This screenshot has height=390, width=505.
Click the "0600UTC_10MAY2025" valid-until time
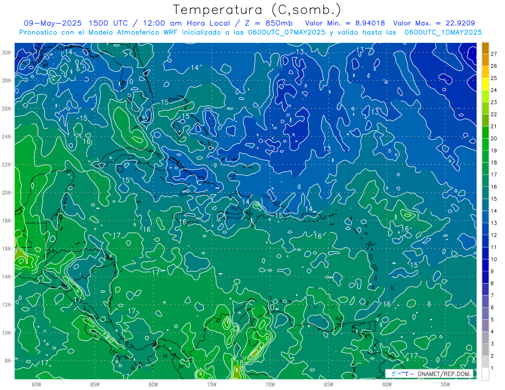click(x=443, y=32)
